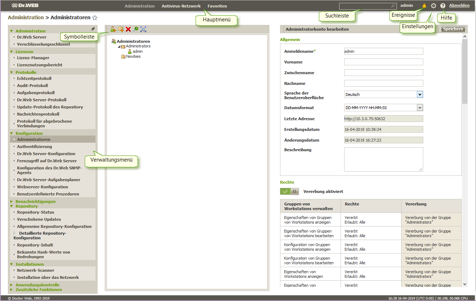Click the Zwischenname input field
Viewport: 476px width, 301px height.
tap(383, 73)
